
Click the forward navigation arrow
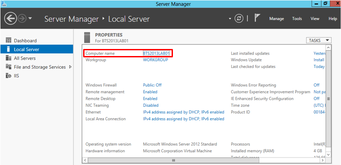[x=22, y=19]
